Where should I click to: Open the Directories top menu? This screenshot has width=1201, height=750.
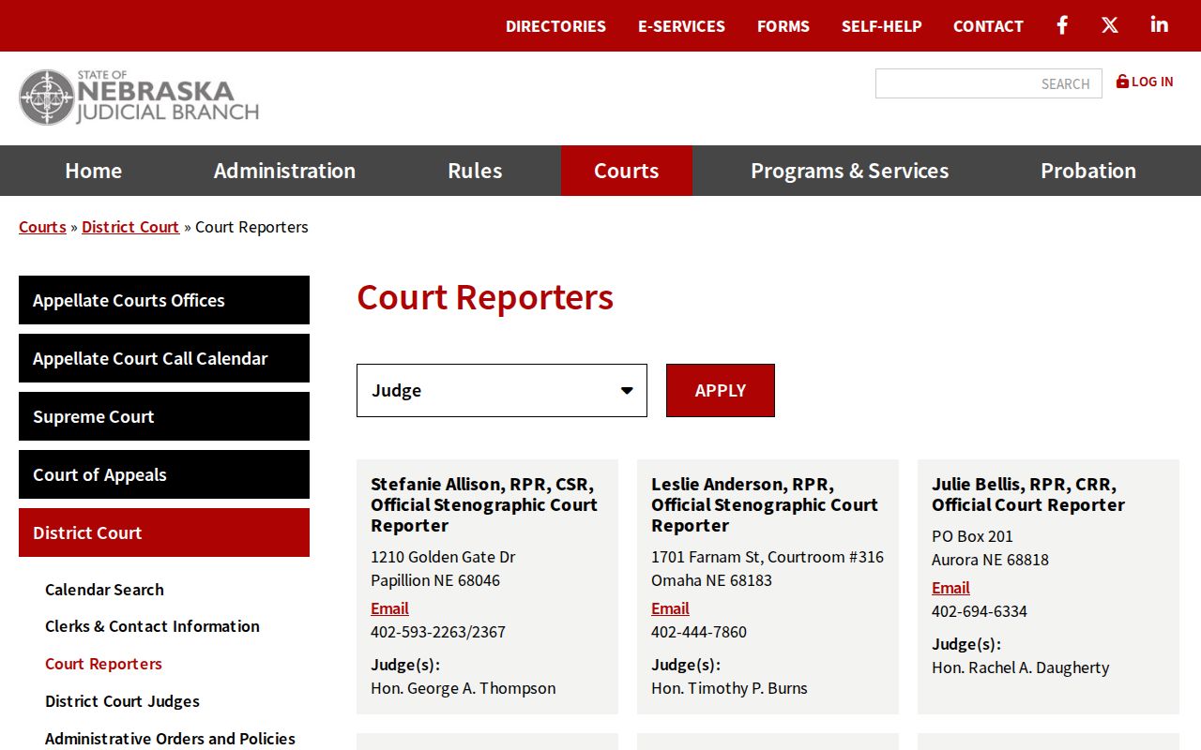coord(555,26)
